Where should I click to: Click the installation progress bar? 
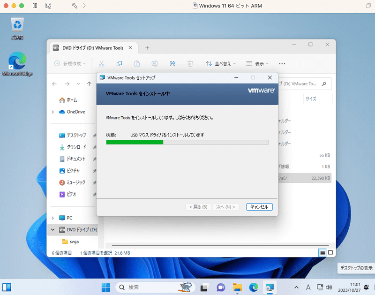click(187, 143)
